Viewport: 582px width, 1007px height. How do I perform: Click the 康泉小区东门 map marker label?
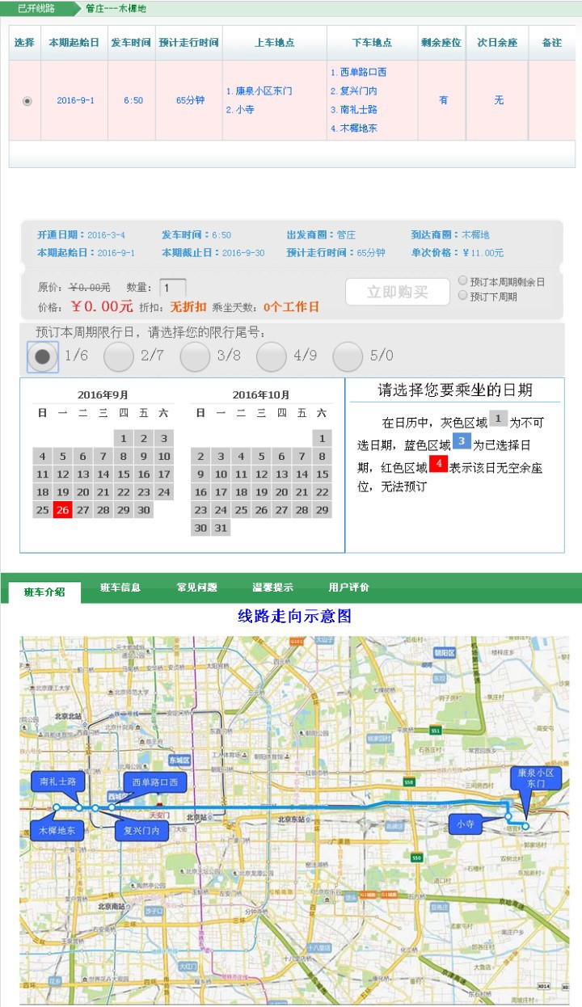[535, 778]
